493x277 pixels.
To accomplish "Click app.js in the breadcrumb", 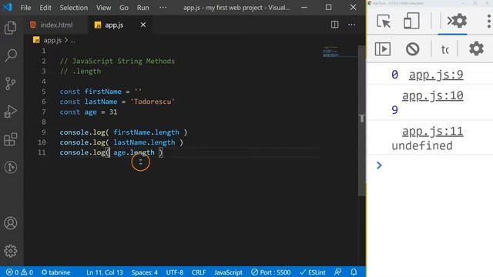I will (x=52, y=40).
